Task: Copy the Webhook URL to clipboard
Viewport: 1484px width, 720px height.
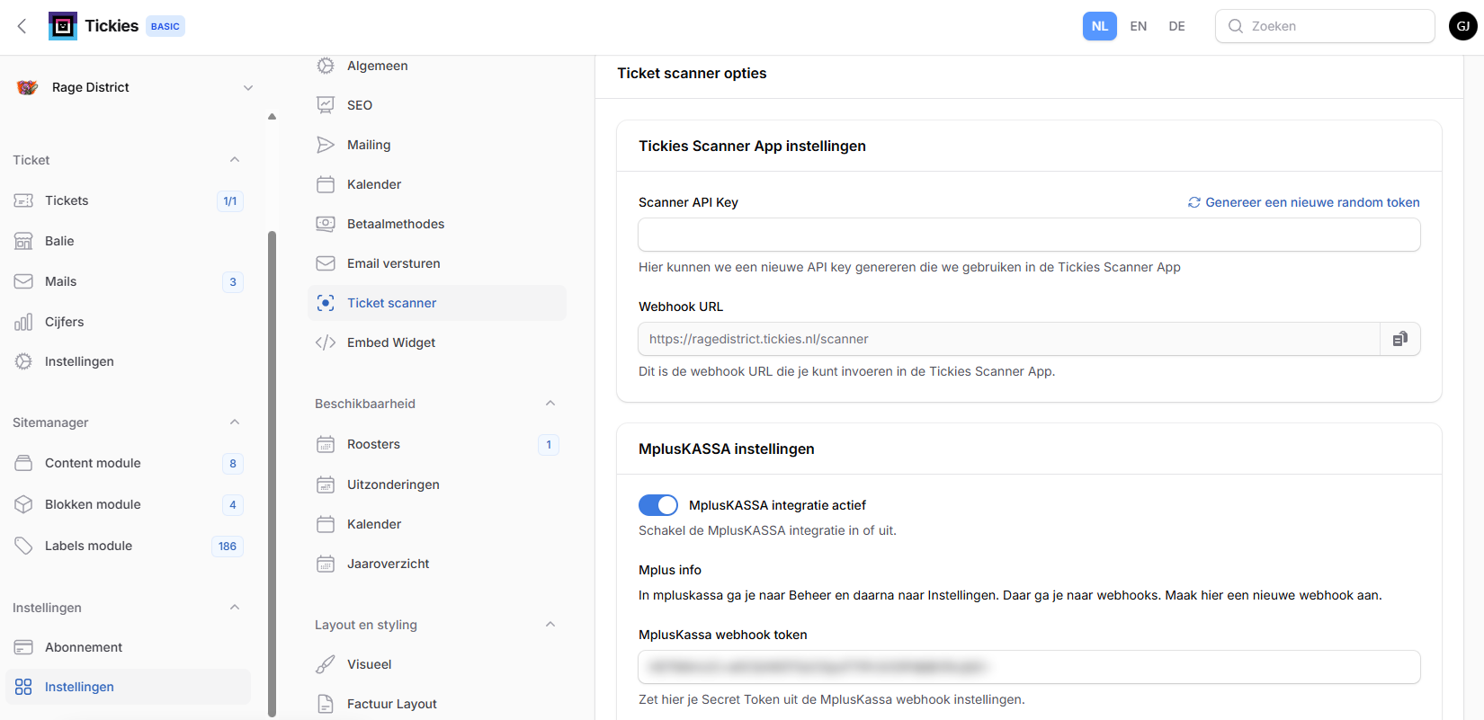Action: pyautogui.click(x=1400, y=339)
